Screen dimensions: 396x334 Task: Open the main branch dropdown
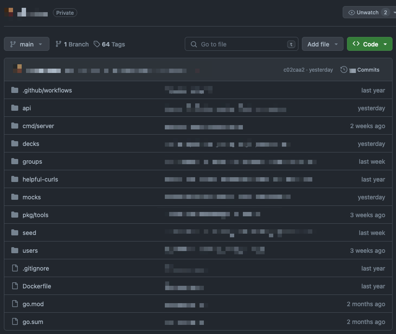[26, 44]
